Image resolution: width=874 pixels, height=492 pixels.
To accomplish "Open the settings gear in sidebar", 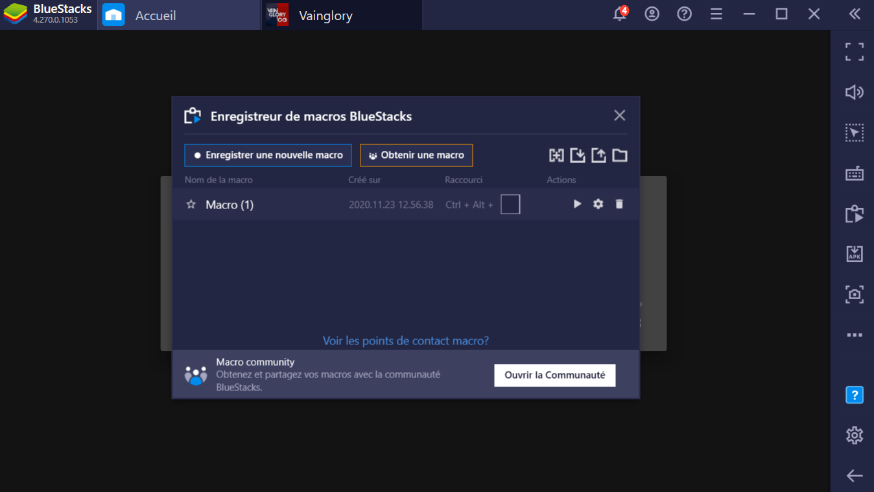I will pyautogui.click(x=855, y=435).
